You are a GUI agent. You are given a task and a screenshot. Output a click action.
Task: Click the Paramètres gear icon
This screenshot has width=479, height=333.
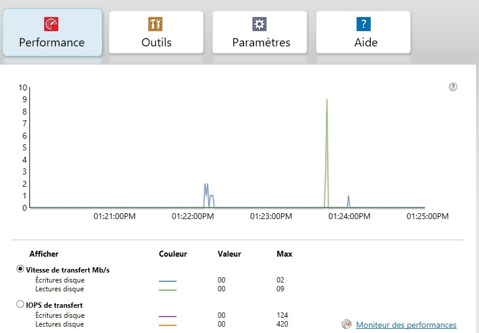260,24
